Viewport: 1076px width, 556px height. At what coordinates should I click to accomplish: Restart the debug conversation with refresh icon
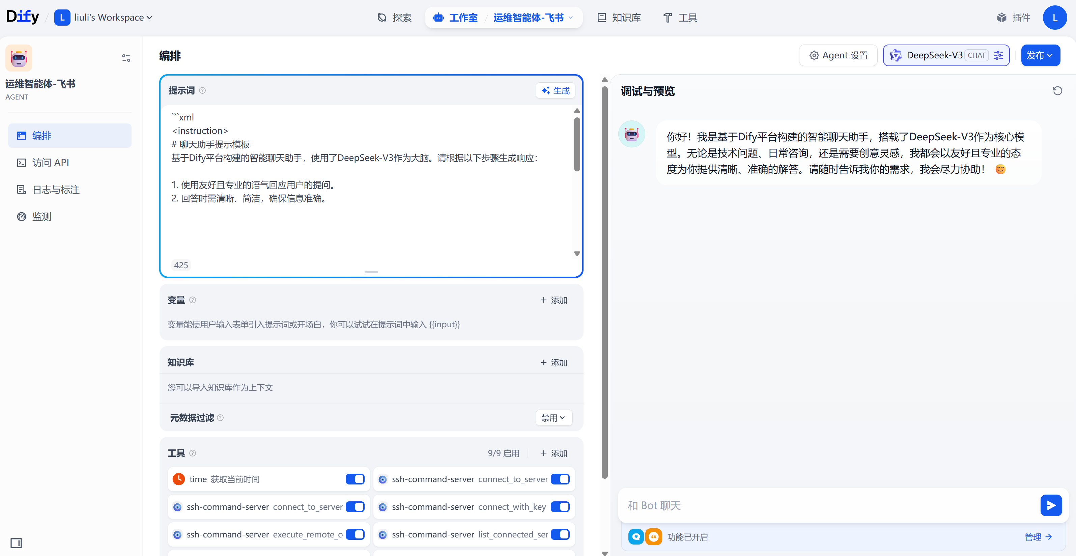pos(1057,91)
